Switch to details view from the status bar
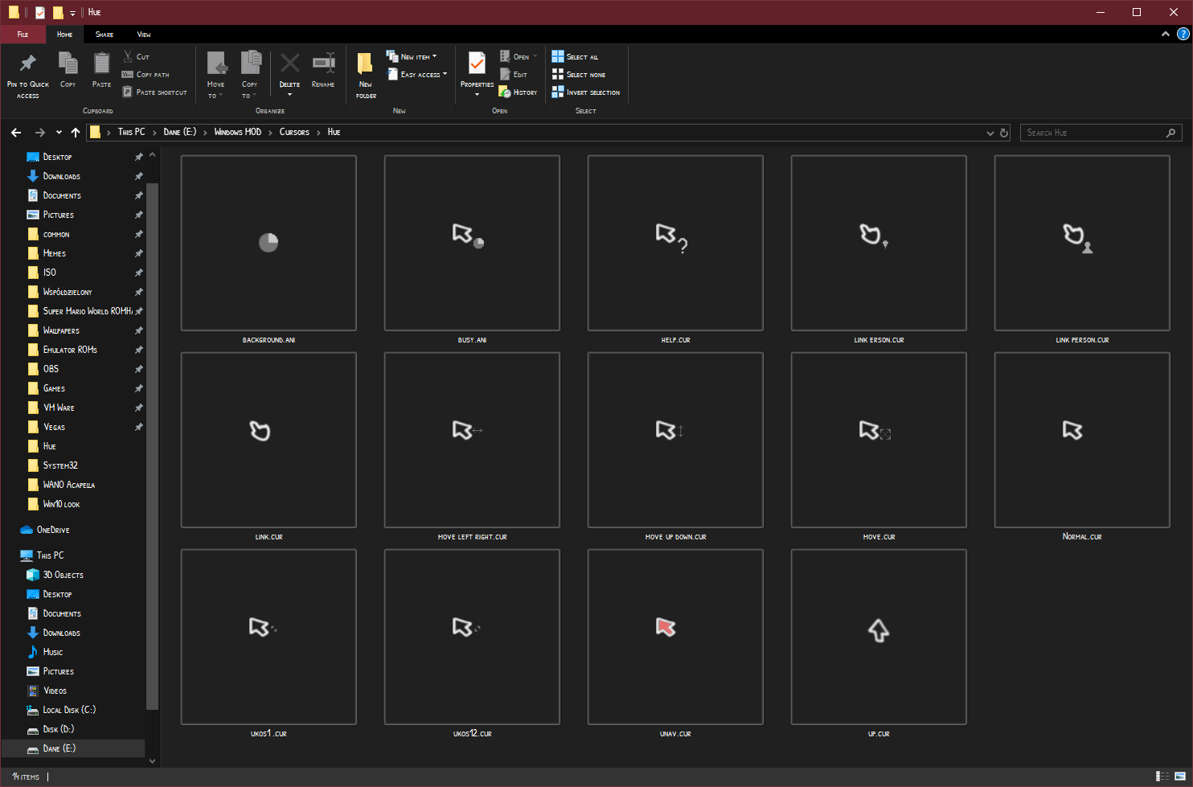The width and height of the screenshot is (1193, 787). pos(1164,777)
